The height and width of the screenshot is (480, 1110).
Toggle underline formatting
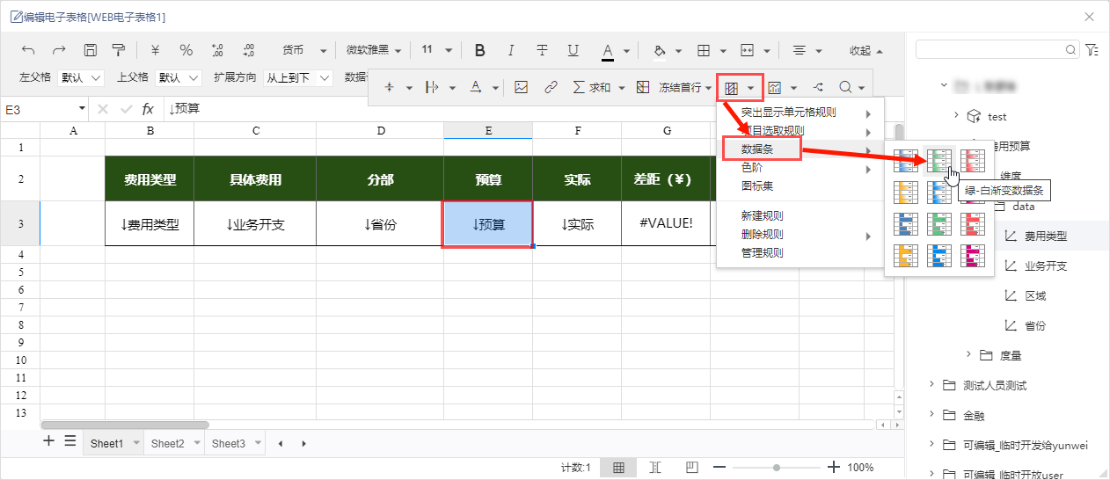(573, 50)
